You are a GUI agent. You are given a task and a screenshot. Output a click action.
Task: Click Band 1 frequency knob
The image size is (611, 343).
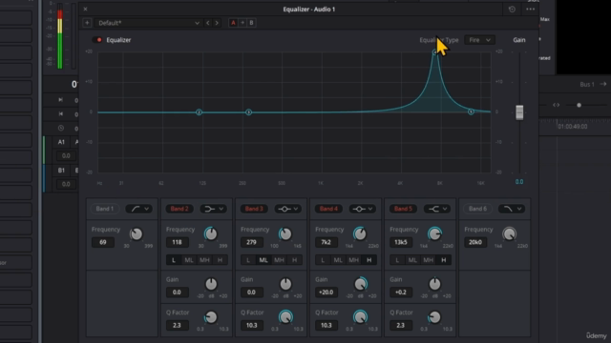coord(137,234)
